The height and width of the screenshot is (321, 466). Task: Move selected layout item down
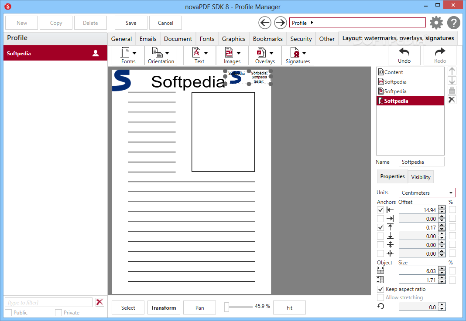452,81
